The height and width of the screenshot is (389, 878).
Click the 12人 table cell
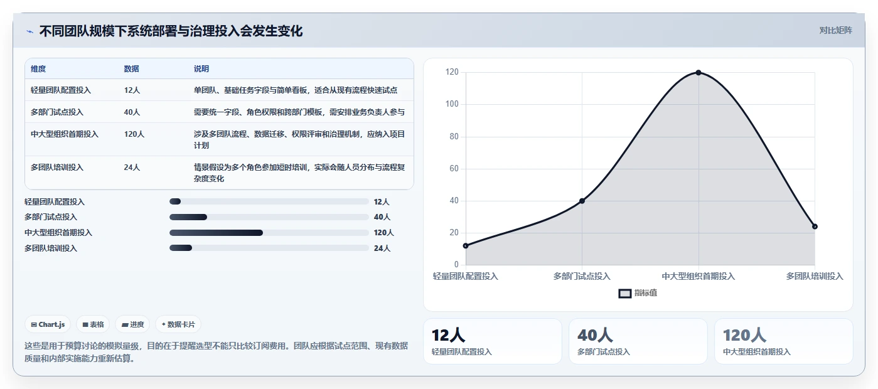point(132,90)
